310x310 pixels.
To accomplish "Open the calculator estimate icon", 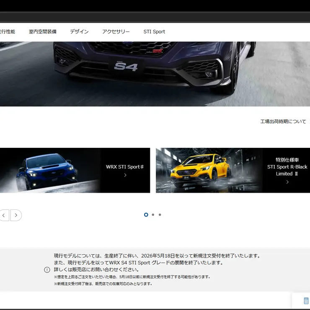I will tap(306, 301).
